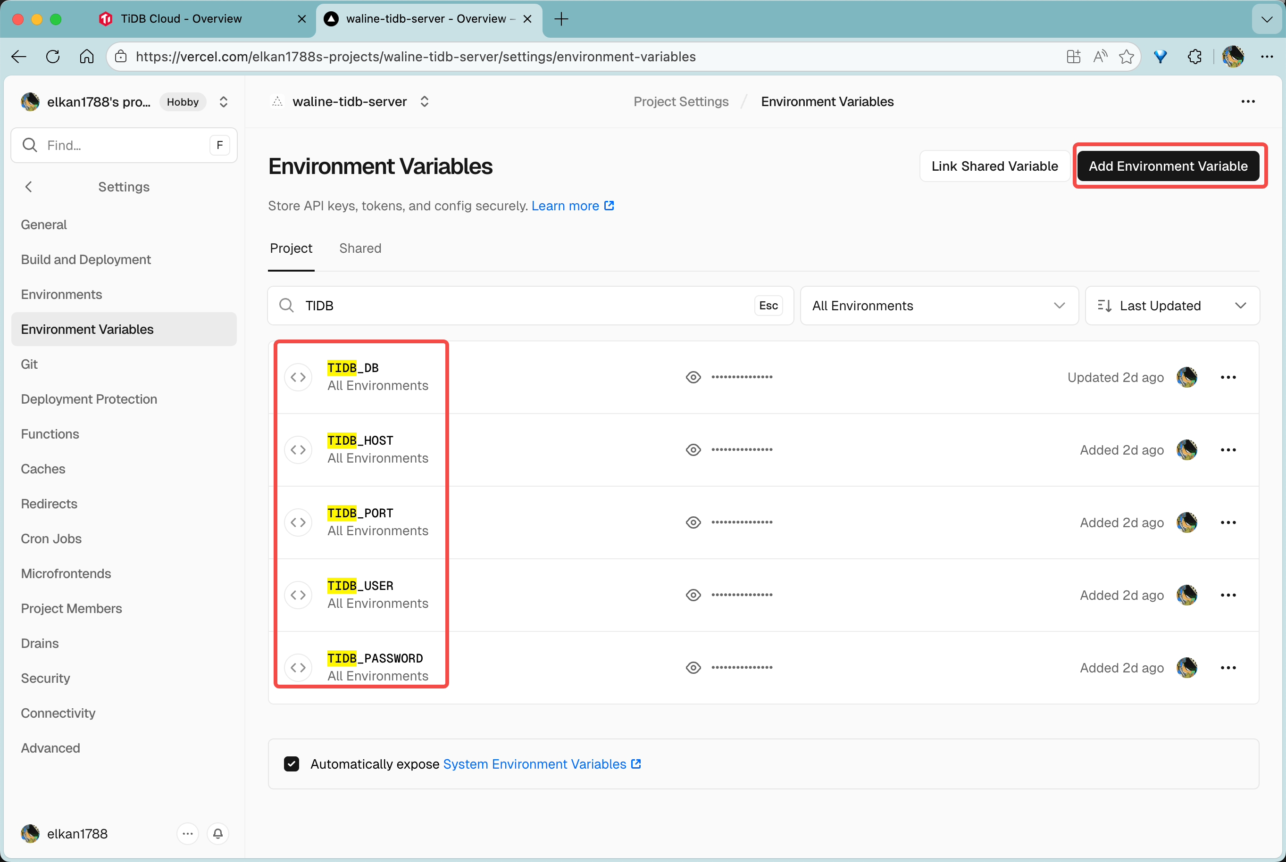
Task: Expand the Last Updated sort dropdown
Action: tap(1172, 306)
